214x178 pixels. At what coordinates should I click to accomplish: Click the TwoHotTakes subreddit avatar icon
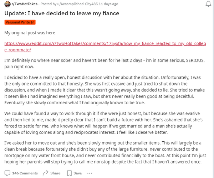7,4
